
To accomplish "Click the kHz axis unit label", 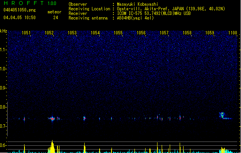I will pos(3,31).
